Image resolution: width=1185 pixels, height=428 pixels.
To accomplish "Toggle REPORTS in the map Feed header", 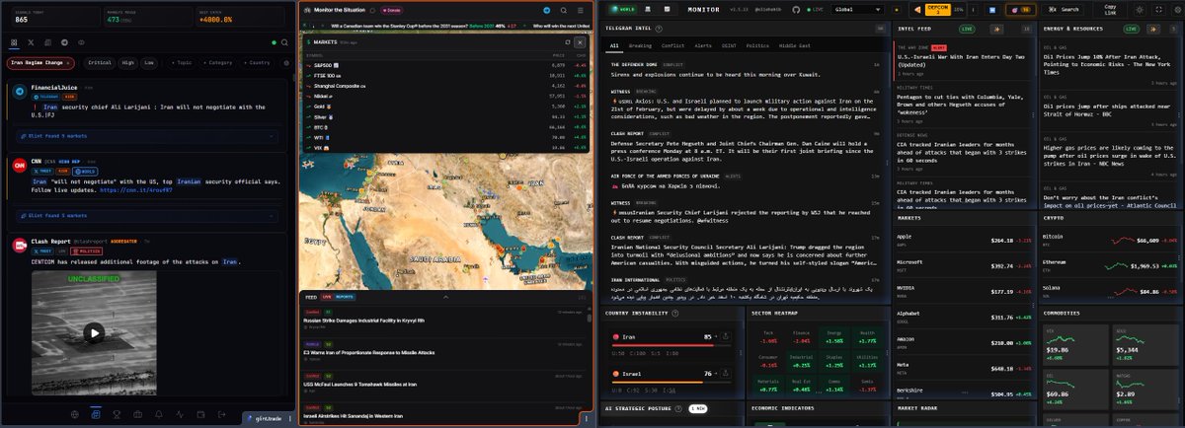I will (x=344, y=296).
